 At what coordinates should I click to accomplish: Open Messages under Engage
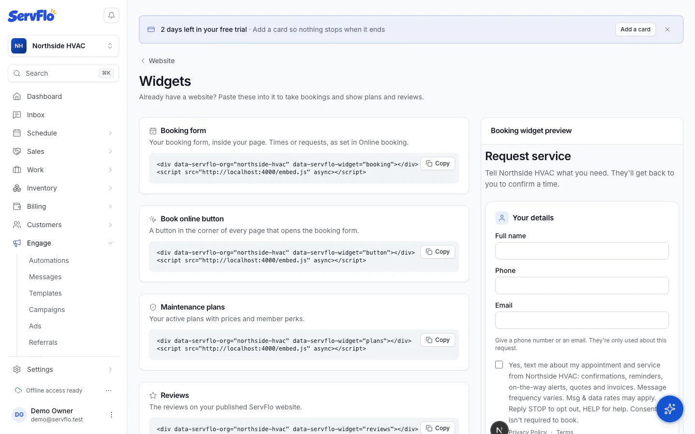coord(45,277)
